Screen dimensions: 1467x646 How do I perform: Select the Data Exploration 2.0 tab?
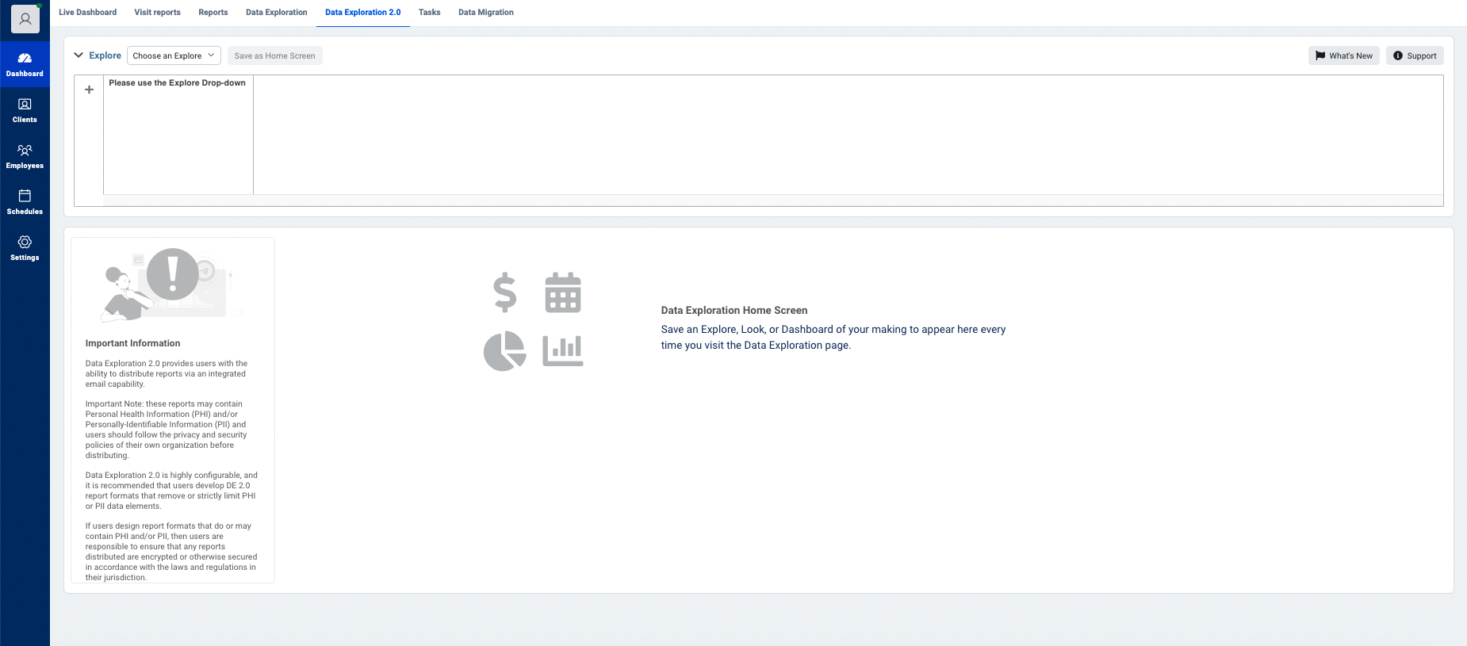362,13
